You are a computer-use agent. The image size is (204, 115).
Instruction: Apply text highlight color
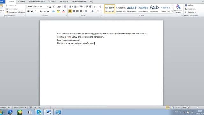pos(58,11)
